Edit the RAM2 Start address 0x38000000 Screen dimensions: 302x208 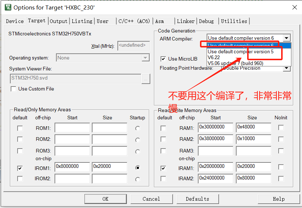(x=215, y=139)
